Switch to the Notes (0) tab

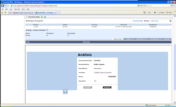pyautogui.click(x=128, y=39)
